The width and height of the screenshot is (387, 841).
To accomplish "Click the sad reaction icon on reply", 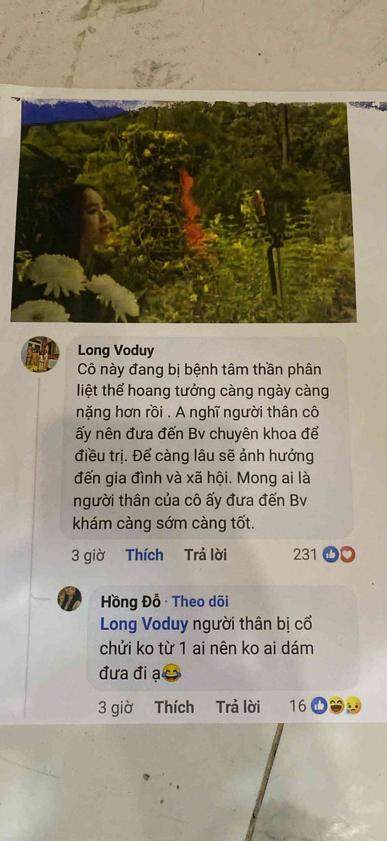I will [x=353, y=706].
